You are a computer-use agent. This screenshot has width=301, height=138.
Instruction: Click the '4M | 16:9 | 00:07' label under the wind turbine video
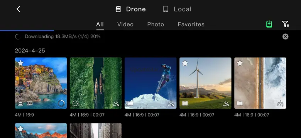pyautogui.click(x=197, y=115)
